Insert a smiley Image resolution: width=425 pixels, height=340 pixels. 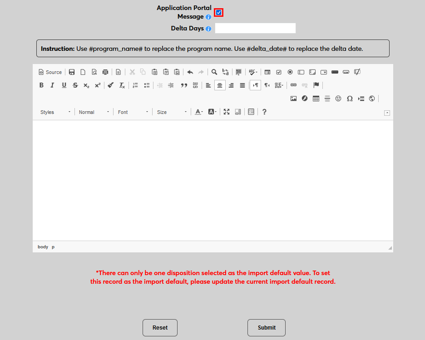click(338, 99)
